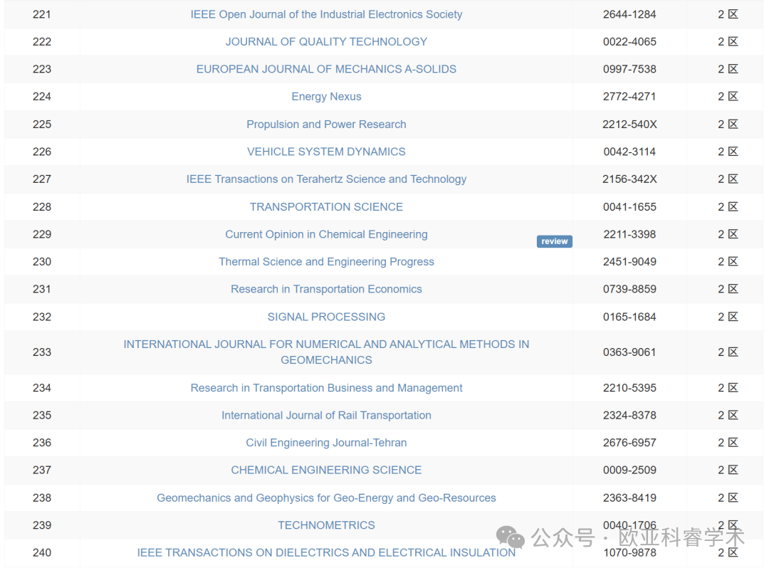Select ISSN 0042-3114 cell
This screenshot has width=769, height=568.
[x=629, y=152]
